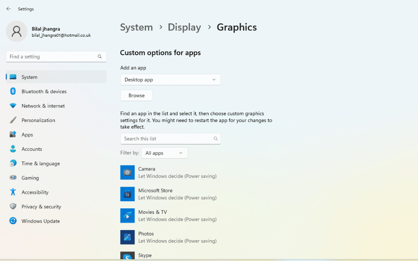Image resolution: width=418 pixels, height=261 pixels.
Task: Select the Microsoft Store entry text
Action: point(155,190)
